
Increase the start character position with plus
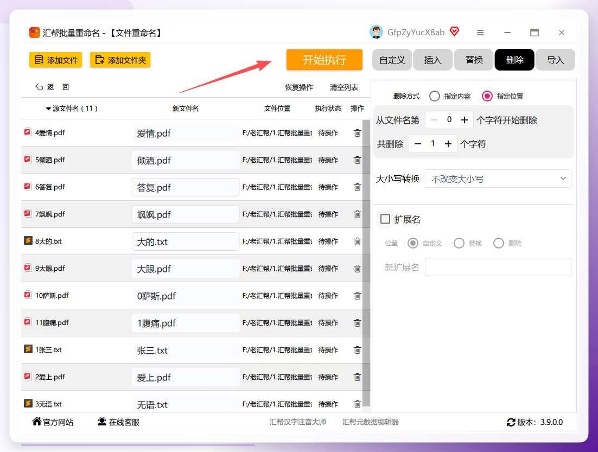coord(464,120)
